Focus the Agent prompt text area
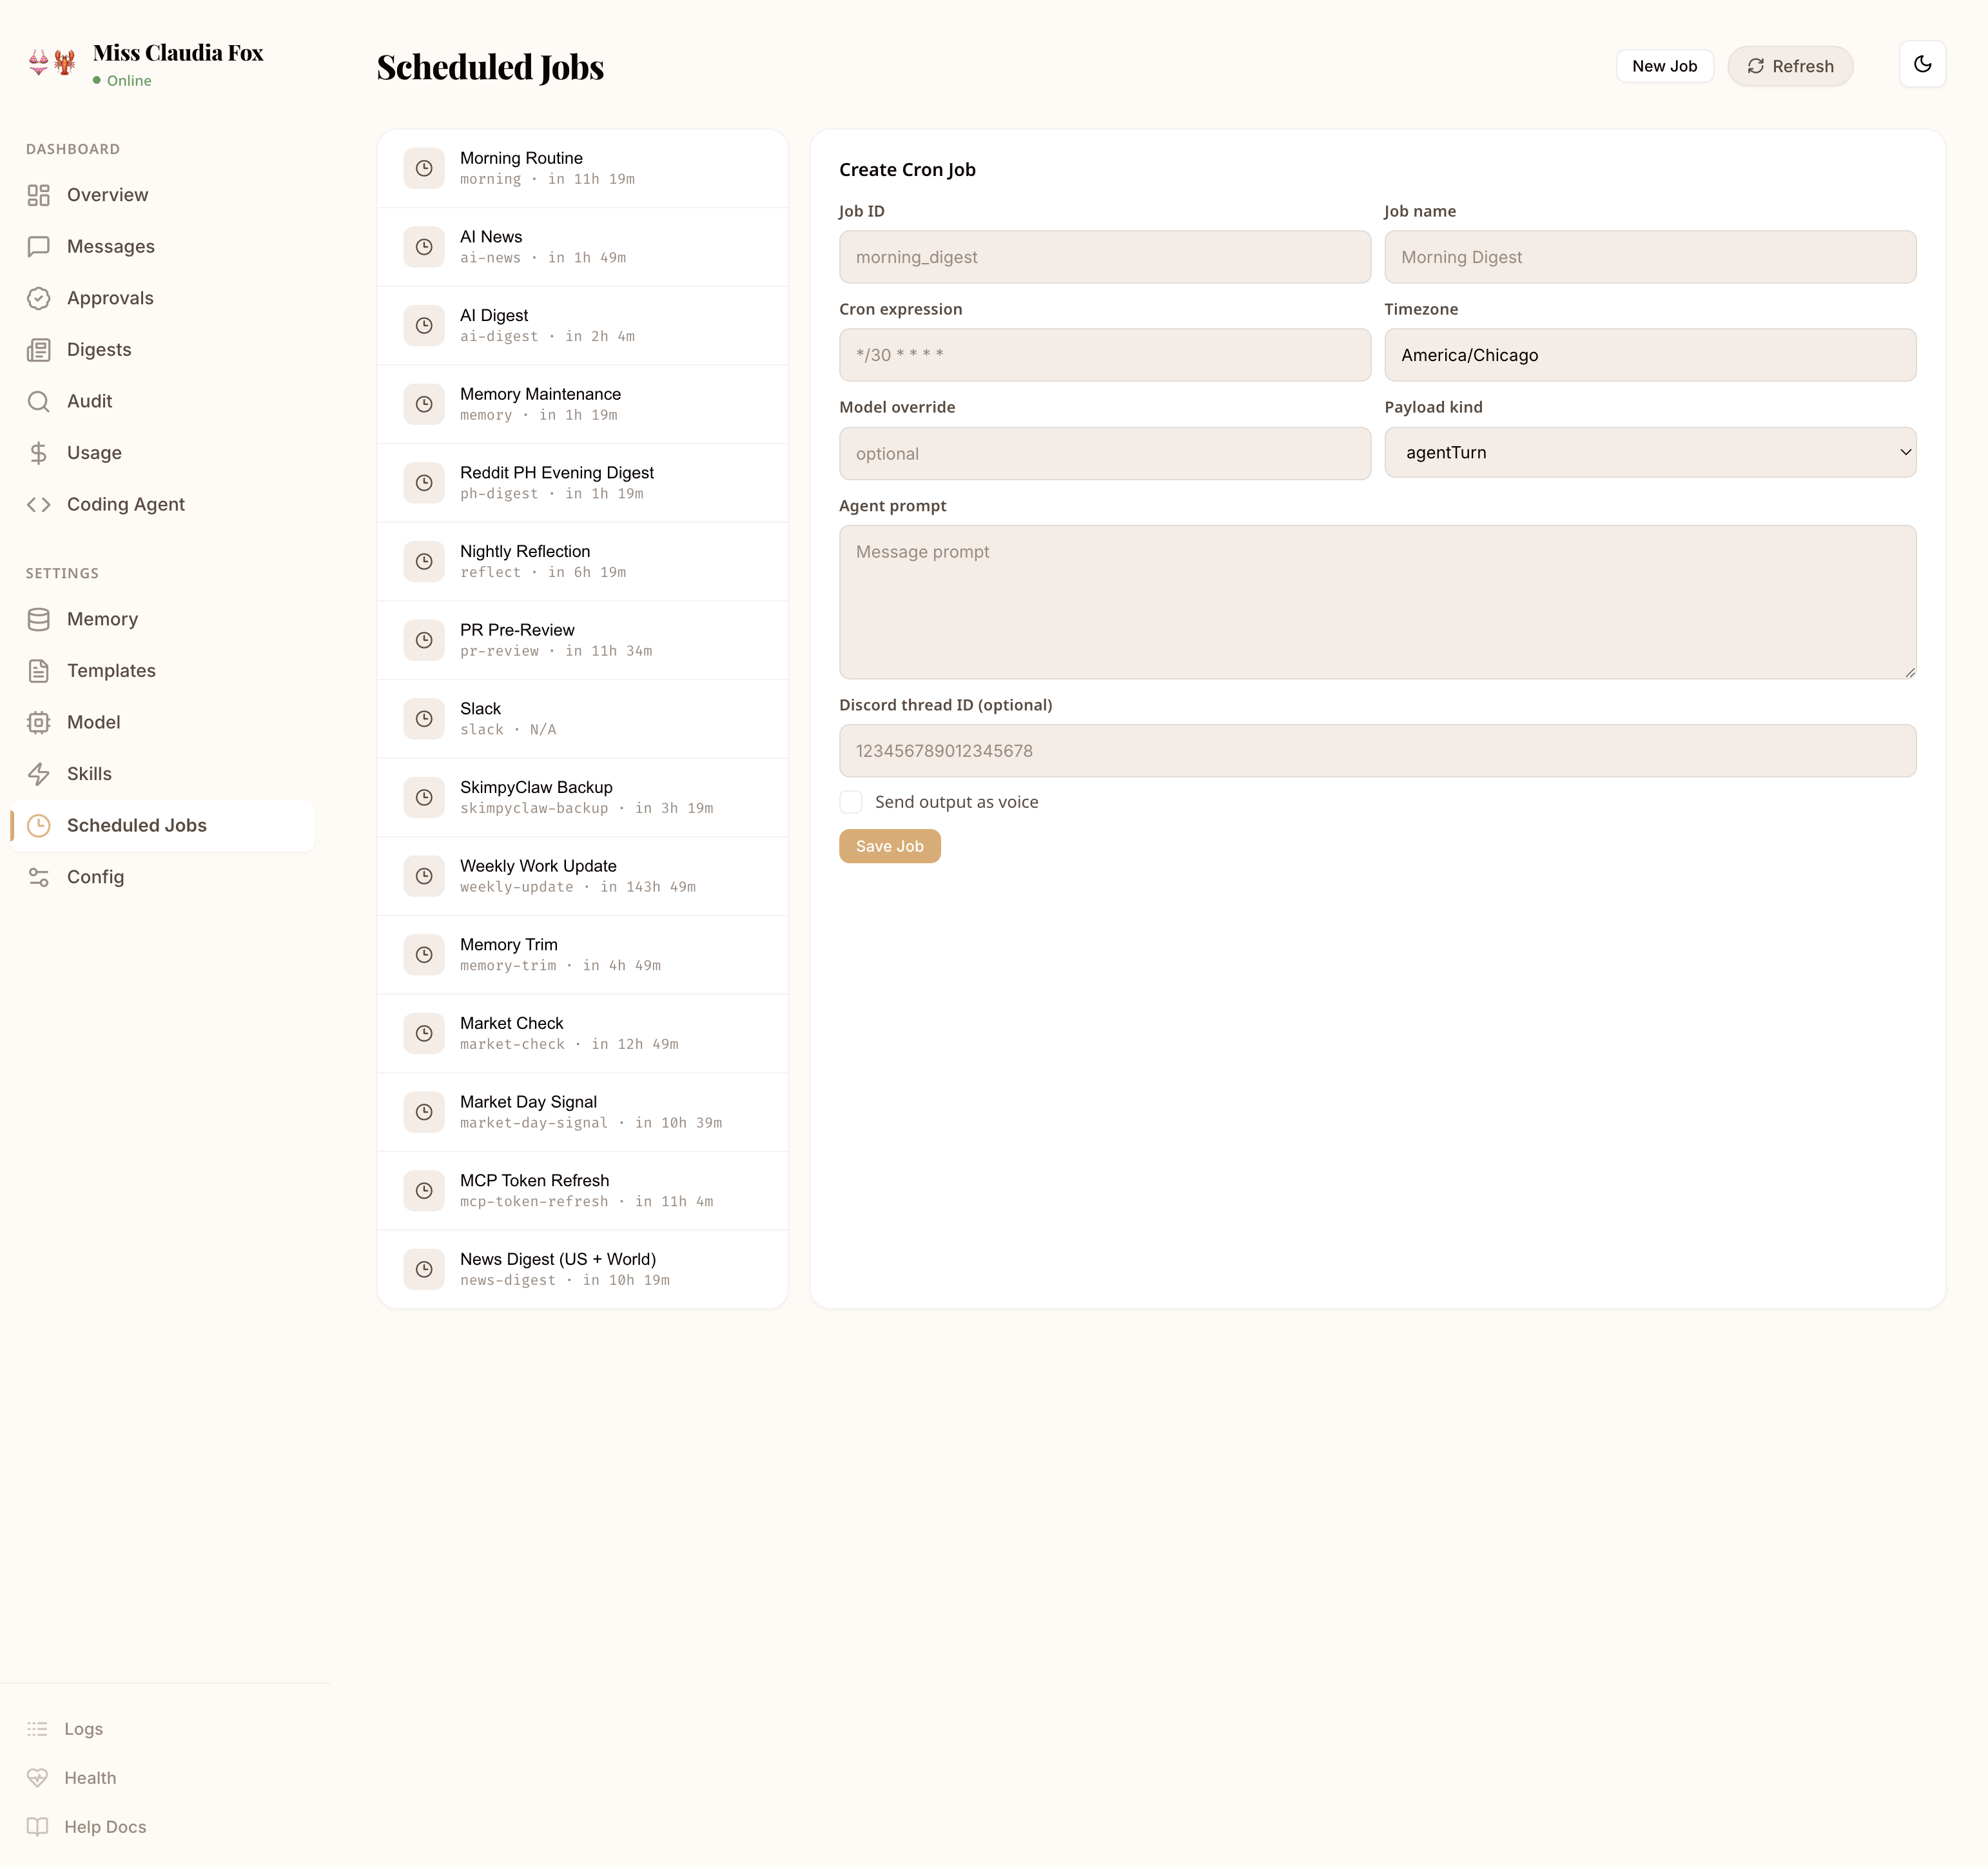Image resolution: width=1988 pixels, height=1867 pixels. click(x=1377, y=600)
